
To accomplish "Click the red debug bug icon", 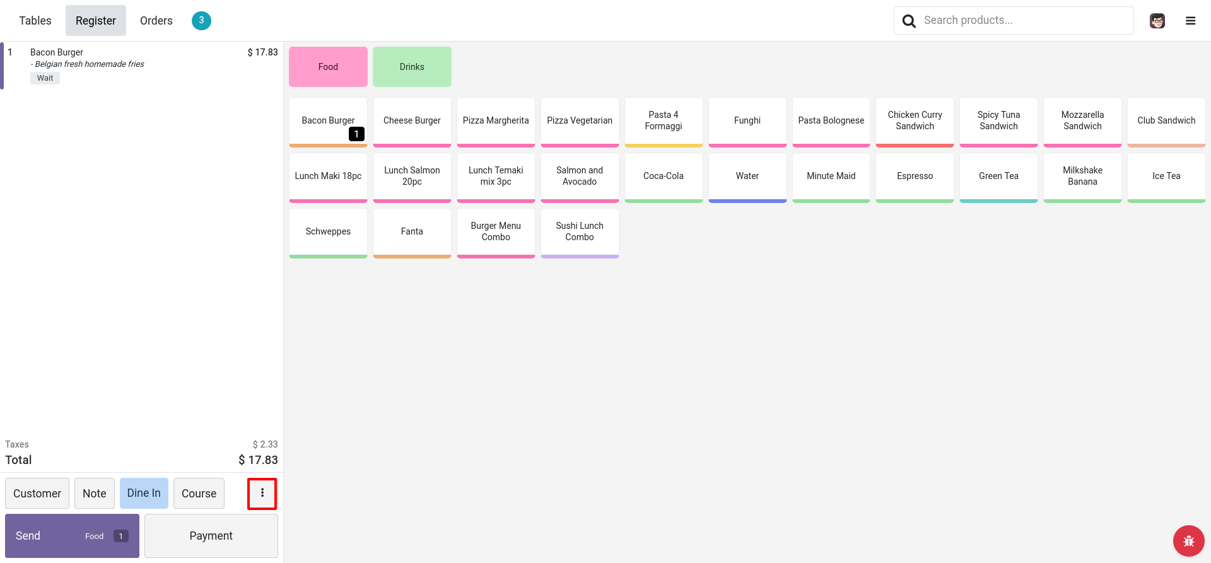I will coord(1189,541).
